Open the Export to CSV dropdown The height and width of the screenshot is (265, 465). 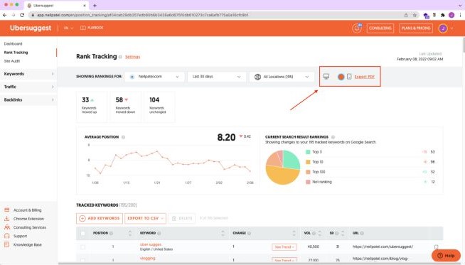(x=145, y=218)
